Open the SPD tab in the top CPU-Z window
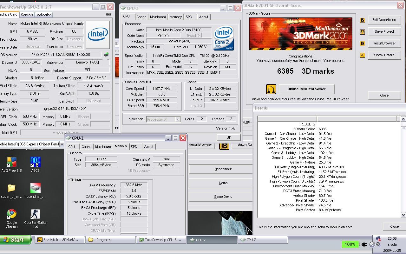The image size is (406, 254). [189, 17]
